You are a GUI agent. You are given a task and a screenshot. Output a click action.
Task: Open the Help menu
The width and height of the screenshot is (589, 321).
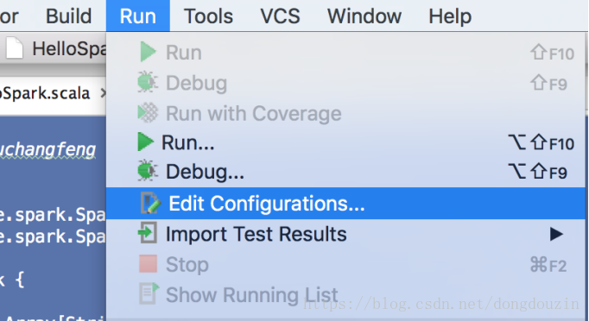pyautogui.click(x=450, y=16)
